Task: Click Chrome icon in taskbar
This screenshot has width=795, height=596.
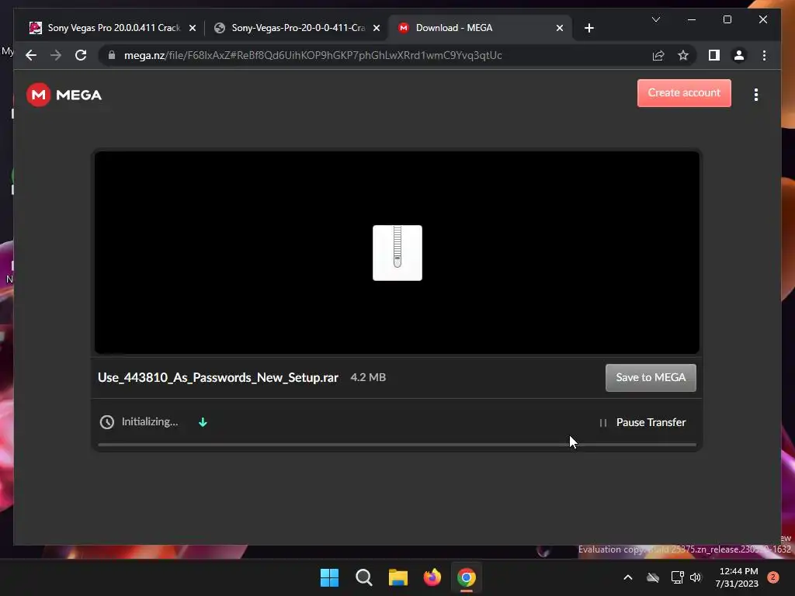Action: [x=467, y=577]
